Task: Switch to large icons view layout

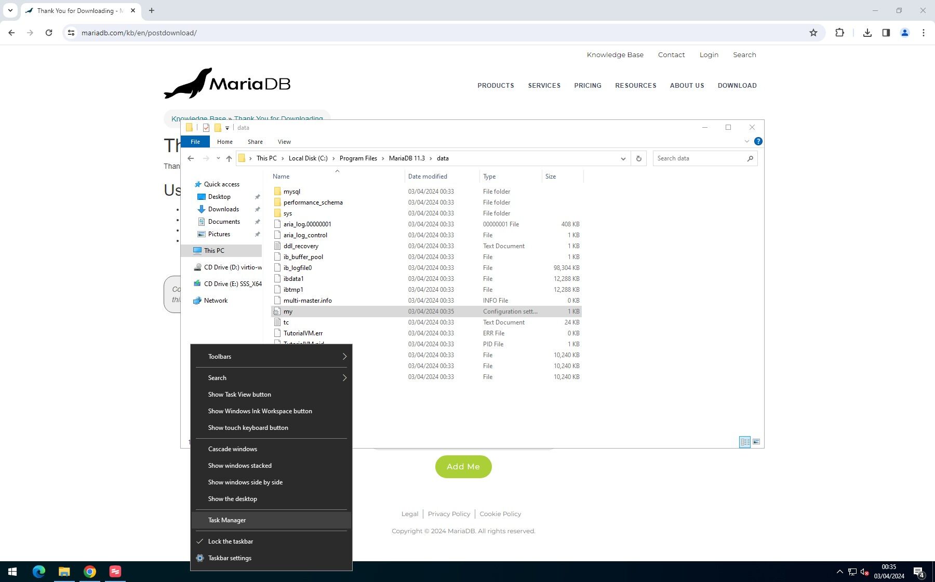Action: (756, 442)
